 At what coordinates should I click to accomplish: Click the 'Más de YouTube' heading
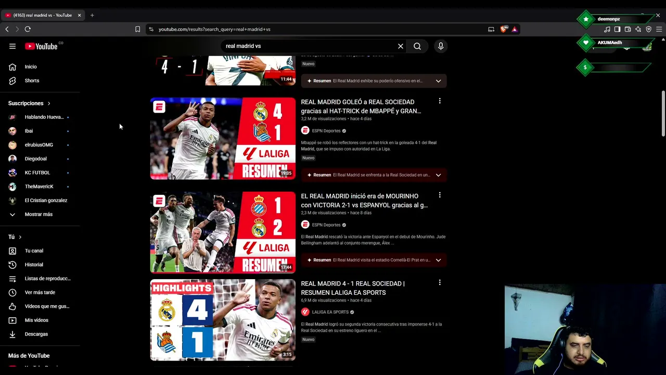[x=29, y=356]
